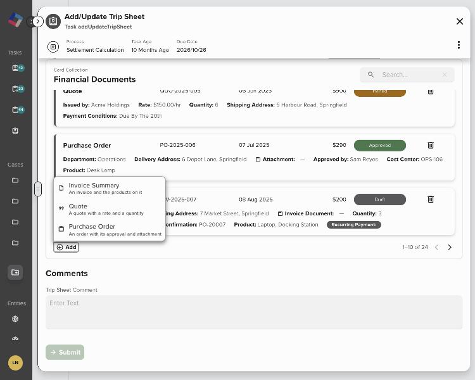
Task: Delete the $200 Draft card via trash icon
Action: pyautogui.click(x=431, y=199)
